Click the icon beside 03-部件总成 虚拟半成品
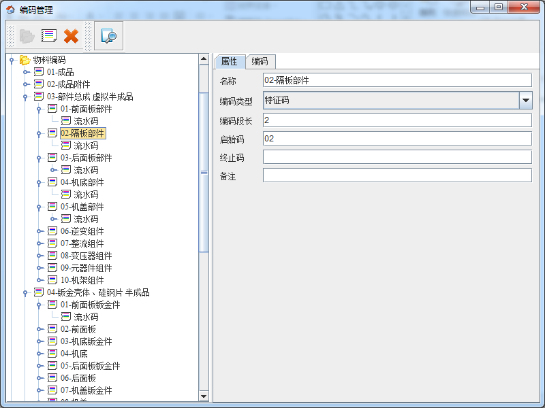The width and height of the screenshot is (545, 408). pyautogui.click(x=39, y=97)
